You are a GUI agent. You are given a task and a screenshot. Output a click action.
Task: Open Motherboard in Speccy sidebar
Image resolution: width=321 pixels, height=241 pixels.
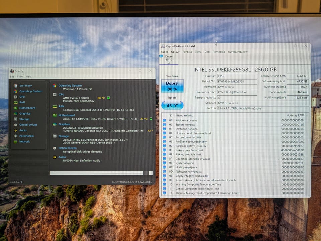[x=27, y=108]
